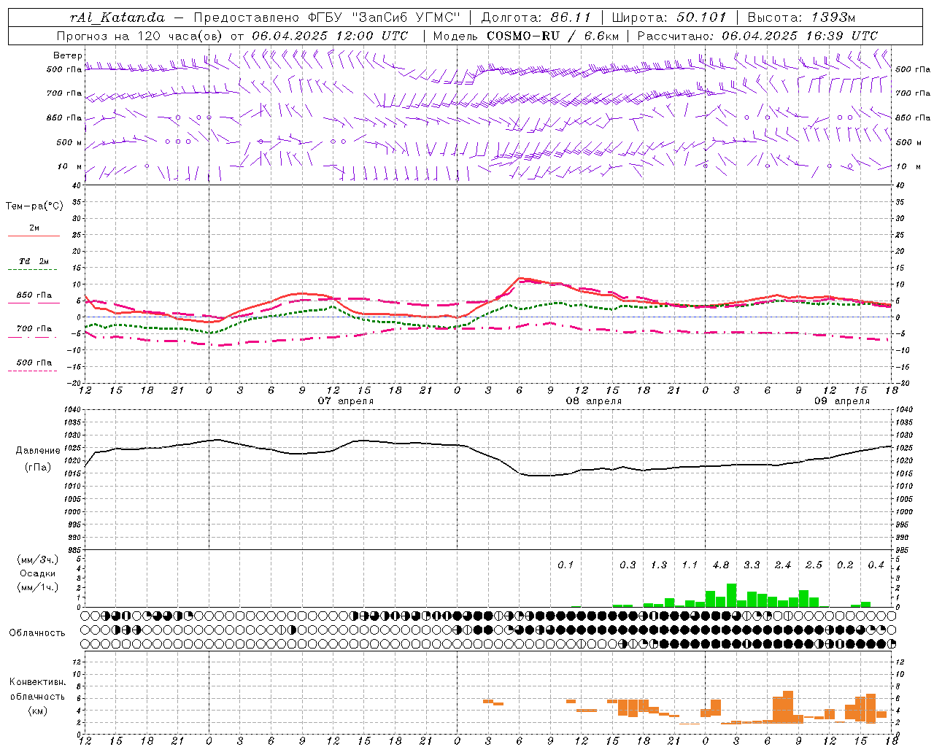Click the latitude value Широта: 50.101

(x=669, y=18)
